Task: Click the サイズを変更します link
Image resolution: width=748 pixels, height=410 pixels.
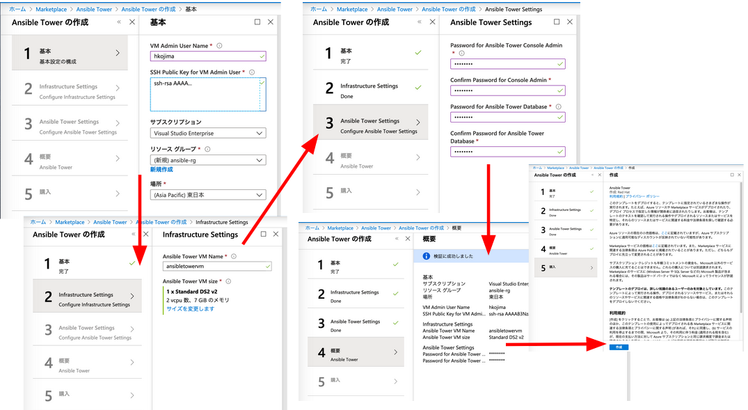Action: (191, 309)
